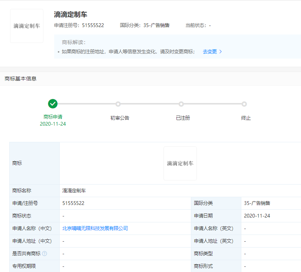Click the 商标基本信息 section header
301x272 pixels.
click(x=20, y=79)
